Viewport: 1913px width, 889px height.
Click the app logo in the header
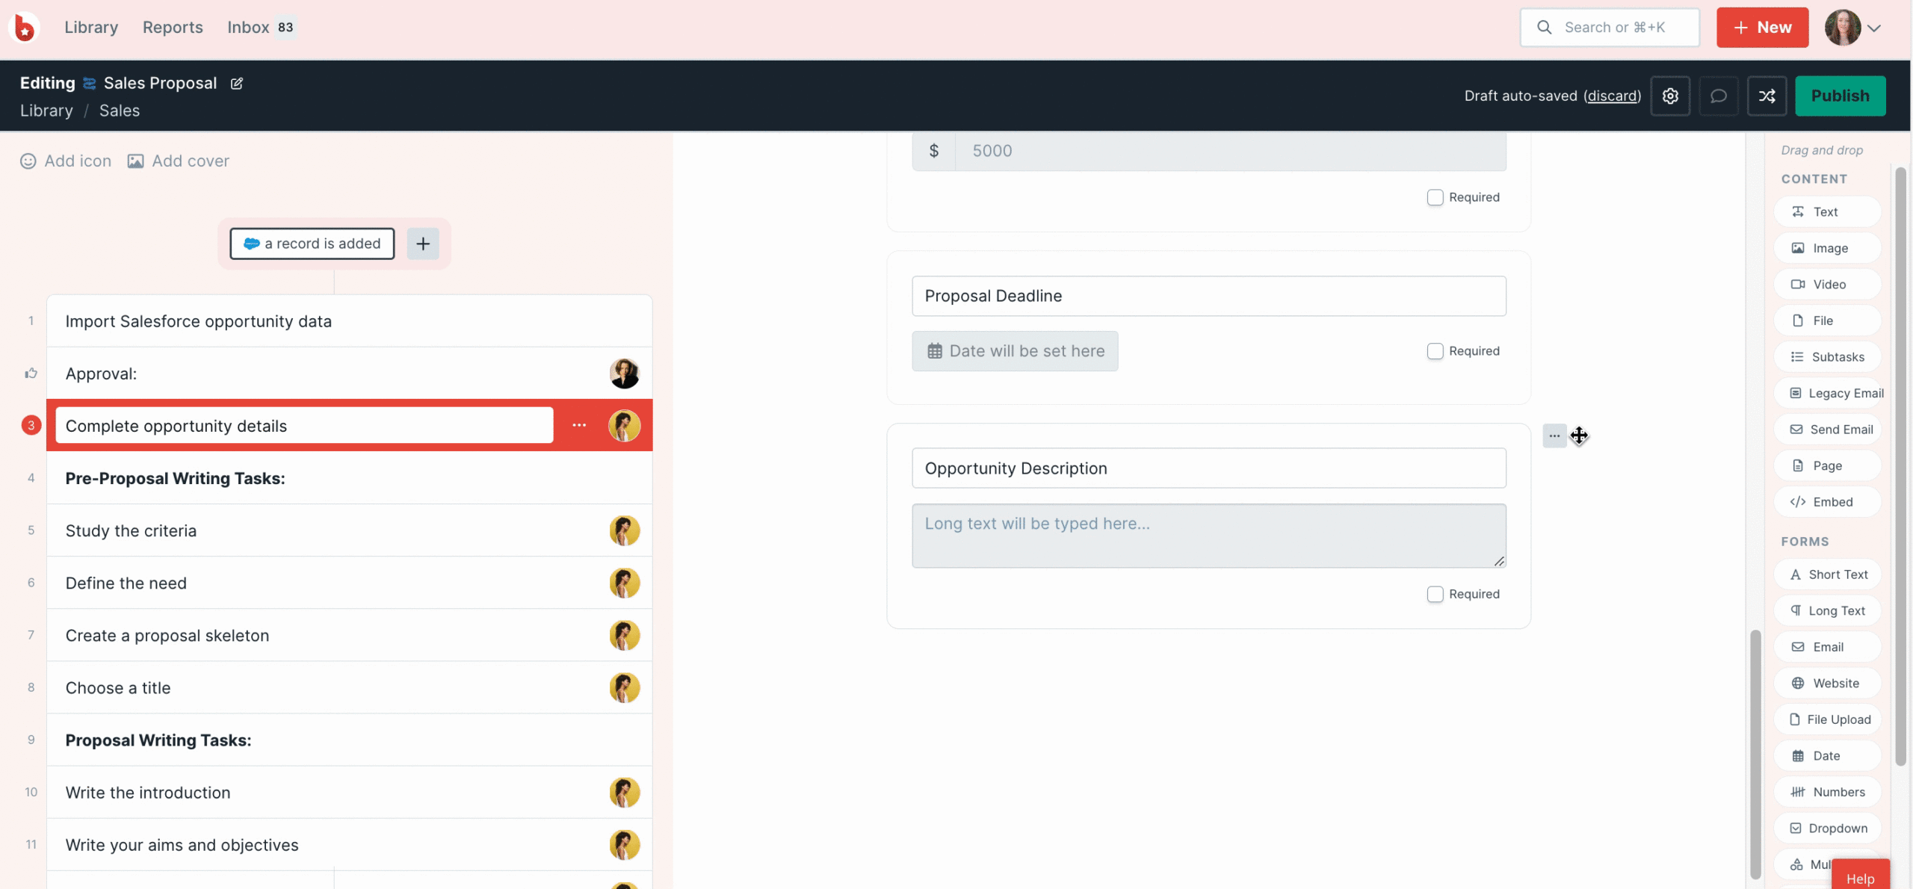24,28
